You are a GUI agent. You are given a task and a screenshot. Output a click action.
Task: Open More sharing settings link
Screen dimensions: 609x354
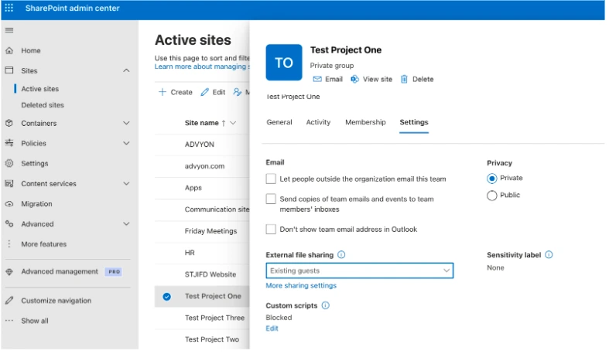tap(301, 286)
